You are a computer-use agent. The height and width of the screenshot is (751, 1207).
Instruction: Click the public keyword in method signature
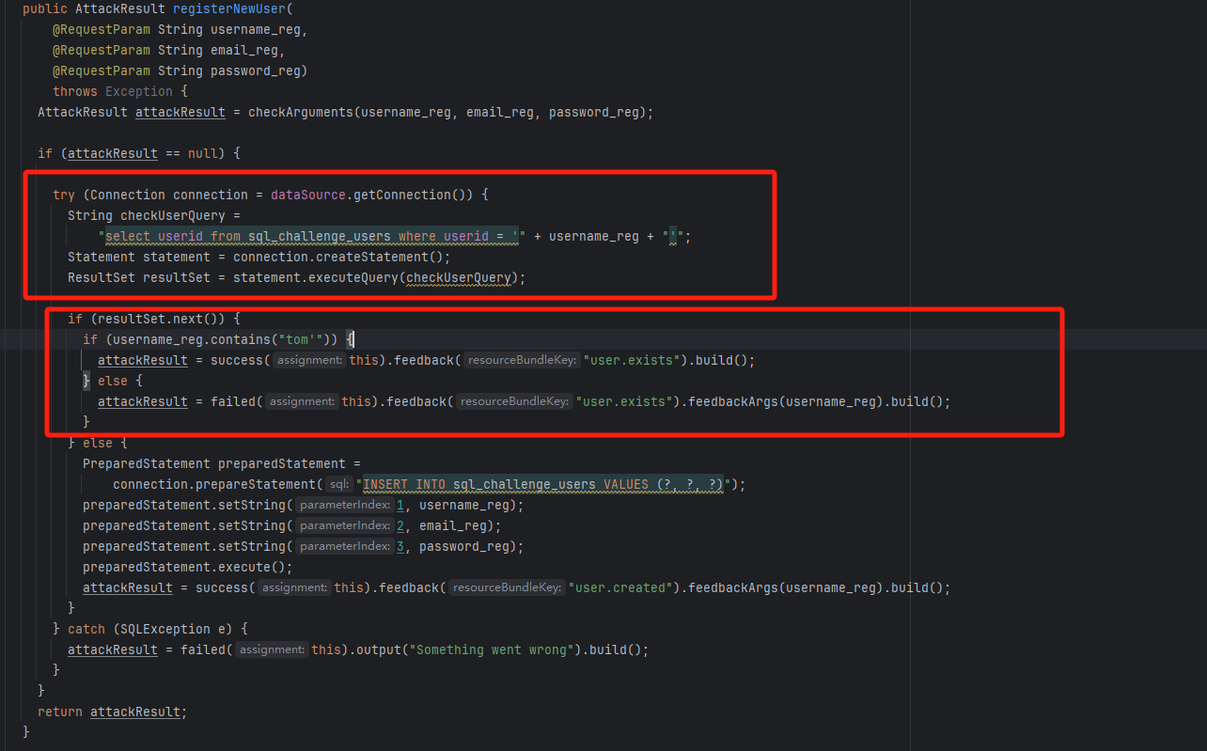click(45, 8)
